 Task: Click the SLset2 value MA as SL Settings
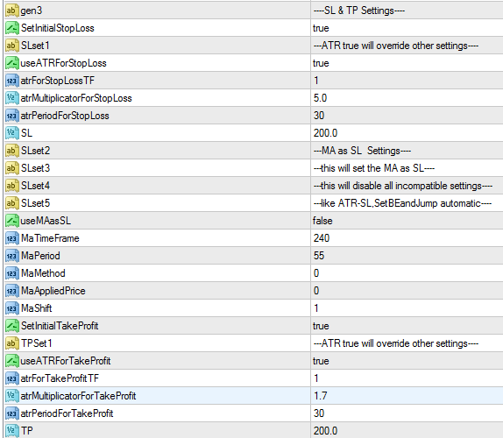362,151
